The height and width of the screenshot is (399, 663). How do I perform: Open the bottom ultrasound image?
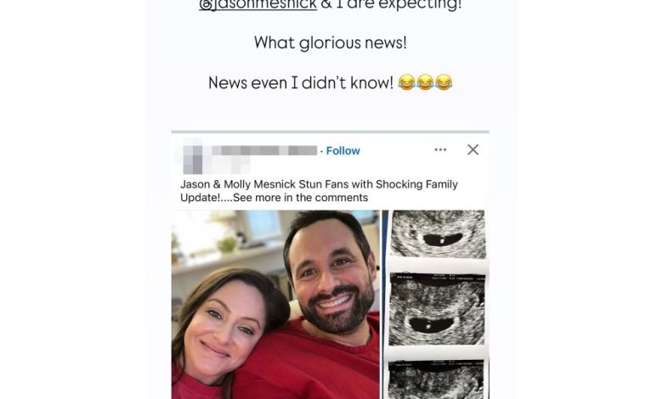(437, 379)
